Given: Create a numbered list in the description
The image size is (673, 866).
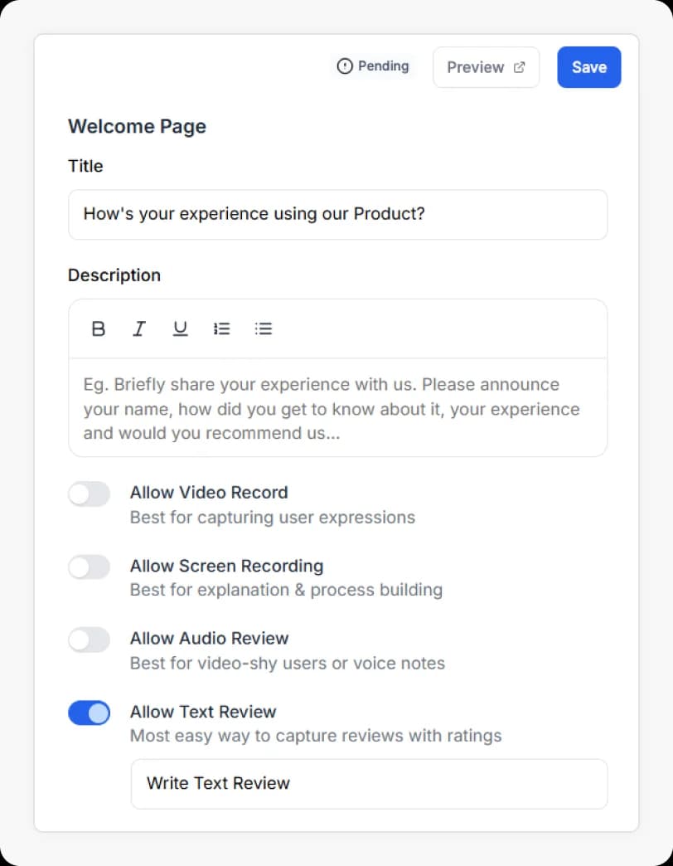Looking at the screenshot, I should 221,328.
